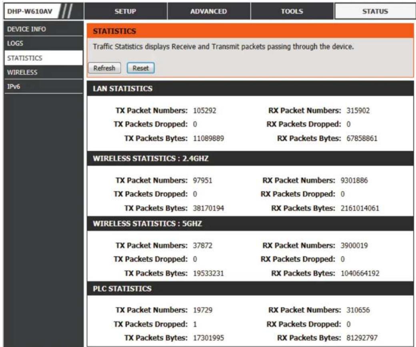This screenshot has height=347, width=416.
Task: Click PLC RX packet number 310656
Action: tap(358, 310)
